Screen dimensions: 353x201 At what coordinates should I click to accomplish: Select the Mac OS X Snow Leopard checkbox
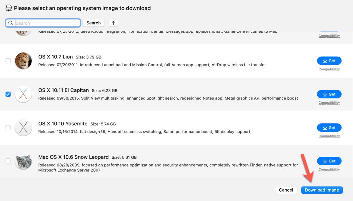tap(8, 161)
